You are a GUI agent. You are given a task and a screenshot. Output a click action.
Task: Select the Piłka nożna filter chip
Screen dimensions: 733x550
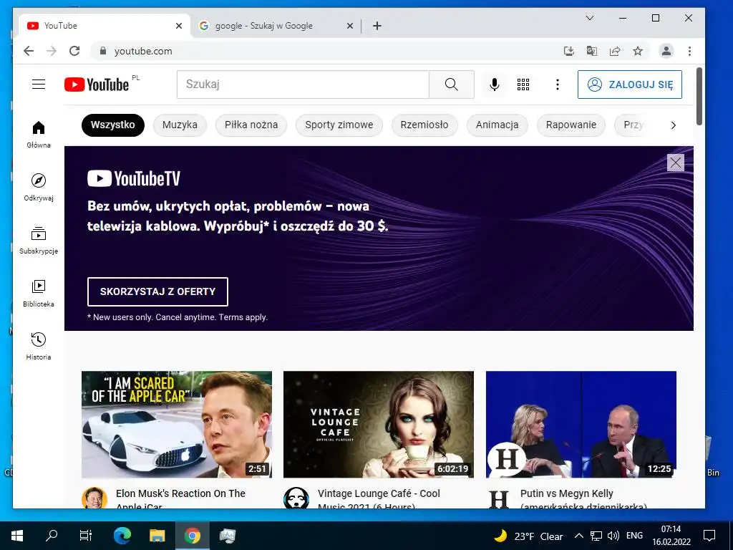click(251, 125)
